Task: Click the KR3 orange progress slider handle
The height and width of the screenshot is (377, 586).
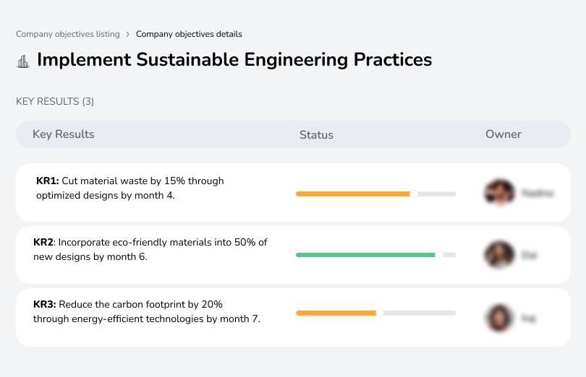Action: point(380,313)
